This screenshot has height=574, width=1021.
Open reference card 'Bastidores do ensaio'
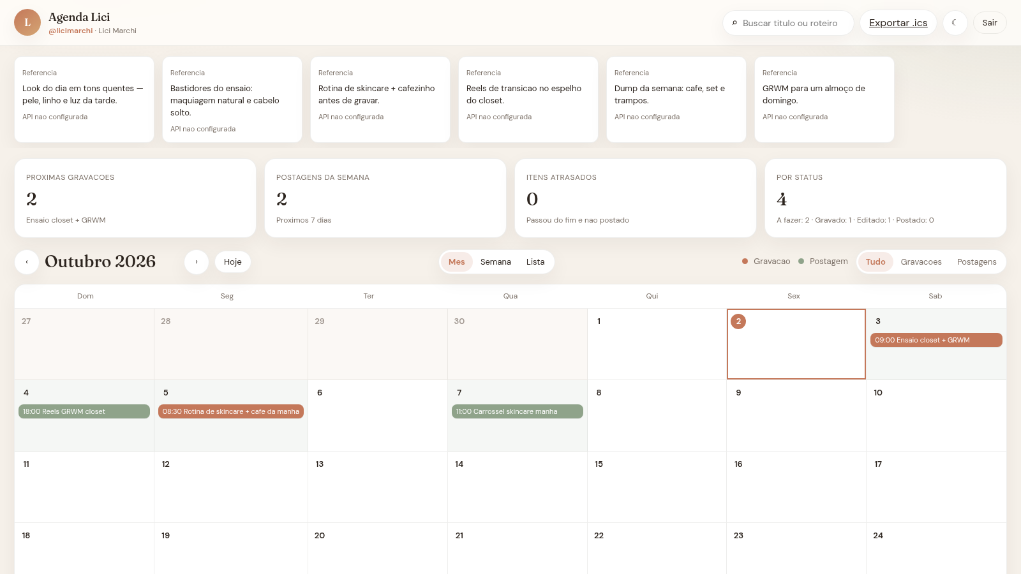pyautogui.click(x=232, y=99)
